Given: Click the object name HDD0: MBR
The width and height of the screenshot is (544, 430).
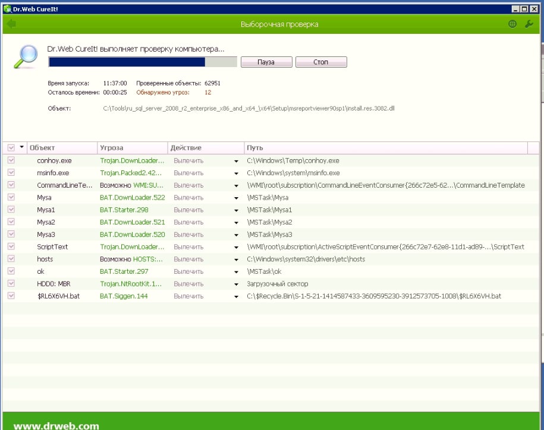Looking at the screenshot, I should 54,284.
